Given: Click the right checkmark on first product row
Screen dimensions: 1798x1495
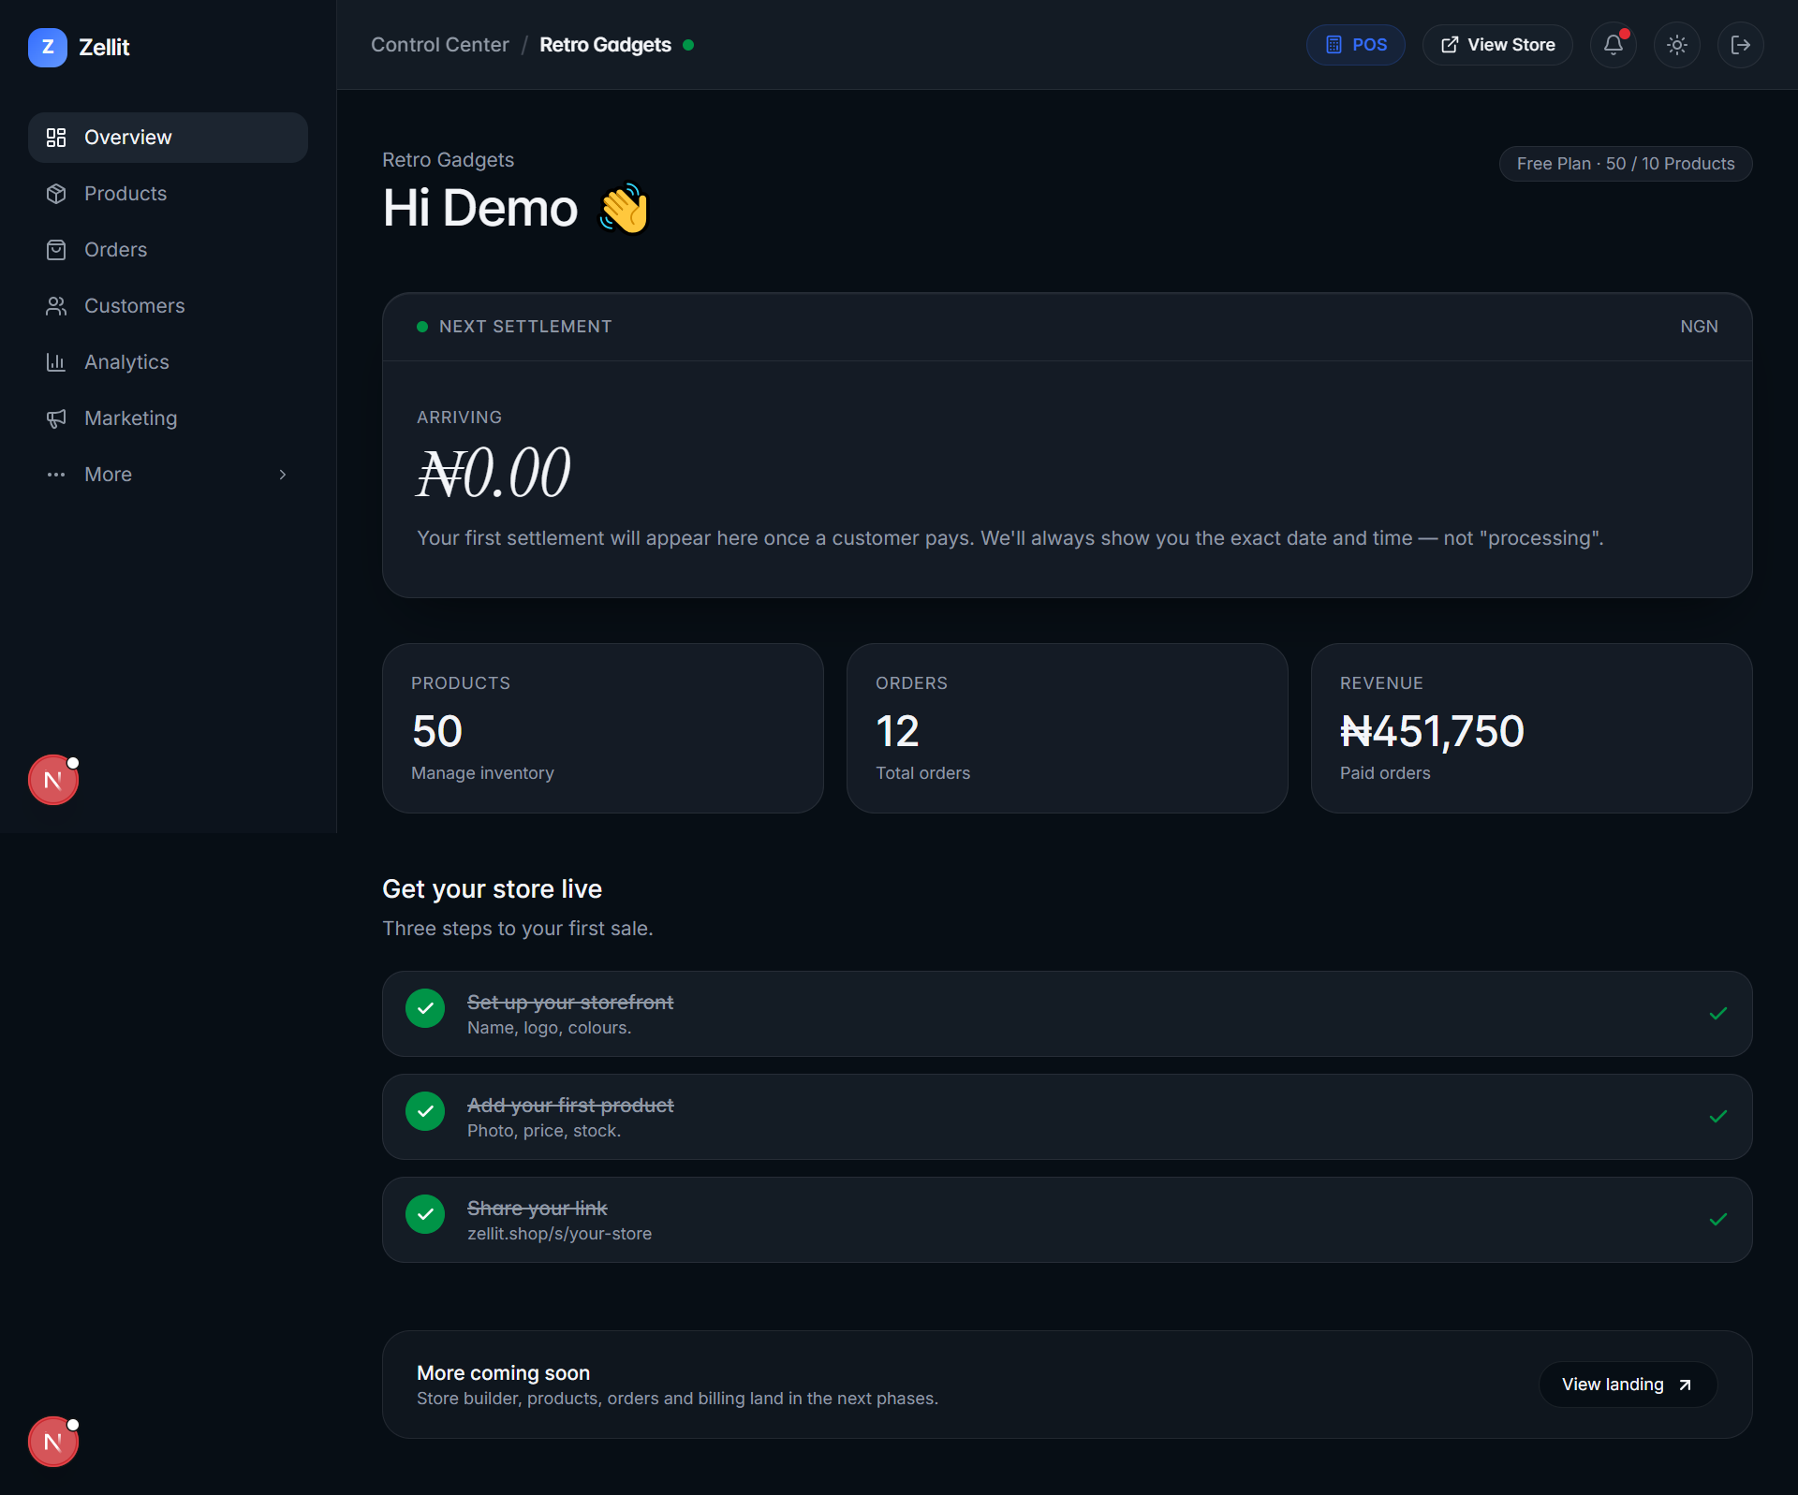Looking at the screenshot, I should point(1718,1117).
